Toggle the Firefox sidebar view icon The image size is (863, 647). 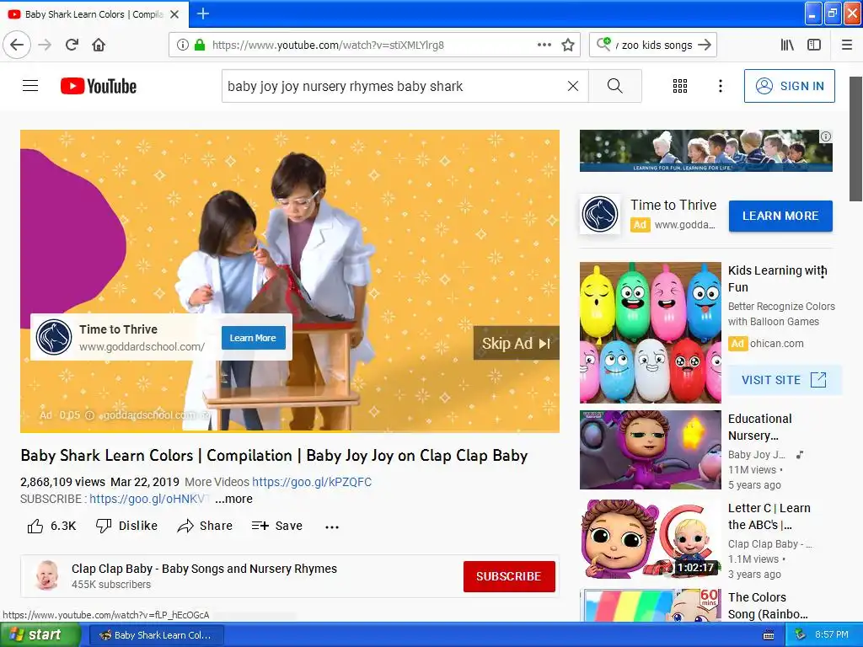coord(814,45)
